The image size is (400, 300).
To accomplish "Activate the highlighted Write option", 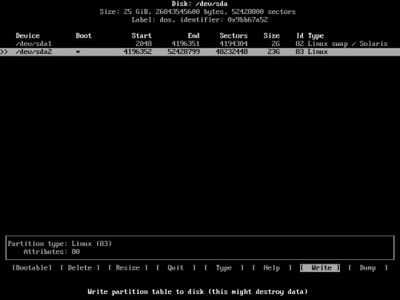I will click(x=320, y=267).
